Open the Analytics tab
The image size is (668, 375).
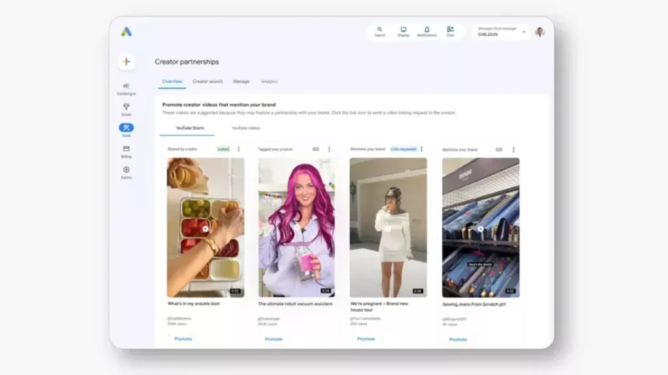coord(269,81)
